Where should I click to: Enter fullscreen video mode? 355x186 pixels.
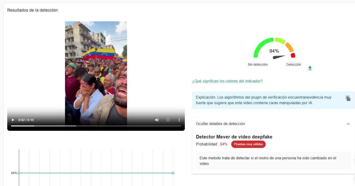(x=168, y=120)
